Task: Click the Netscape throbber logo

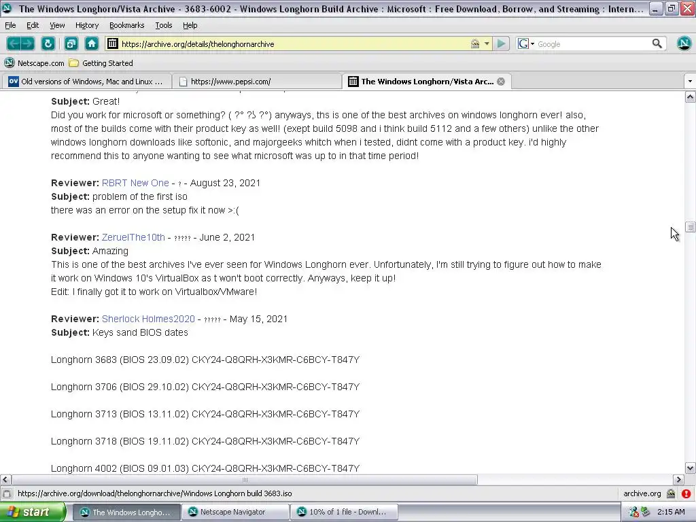Action: coord(684,43)
